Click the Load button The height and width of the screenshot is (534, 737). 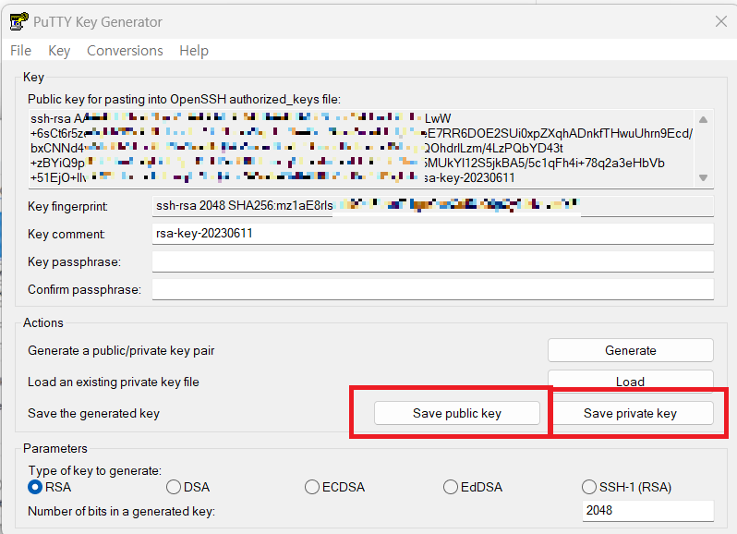click(630, 380)
